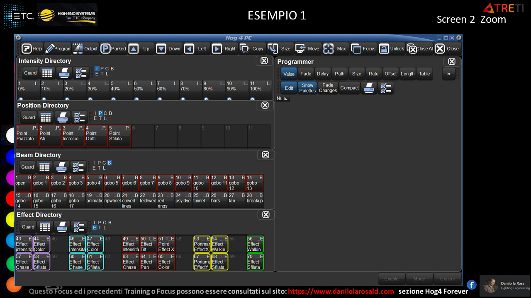
Task: Toggle Show Palettes in Programmer
Action: click(307, 88)
